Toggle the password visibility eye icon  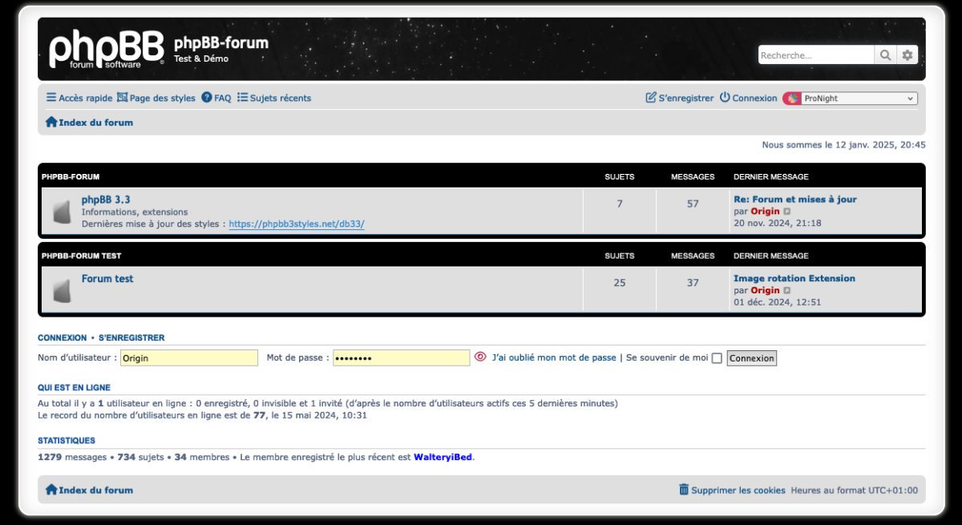pyautogui.click(x=480, y=357)
